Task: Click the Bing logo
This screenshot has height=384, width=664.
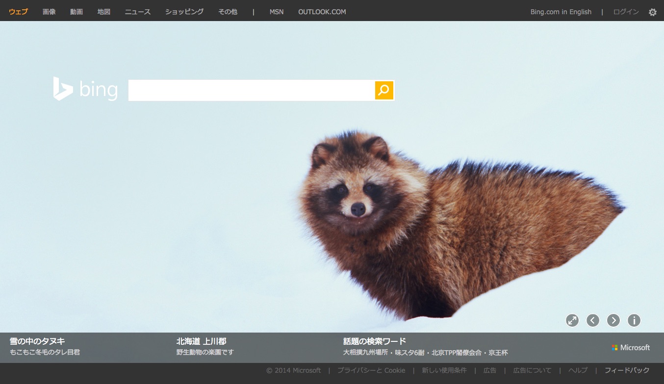Action: click(85, 89)
